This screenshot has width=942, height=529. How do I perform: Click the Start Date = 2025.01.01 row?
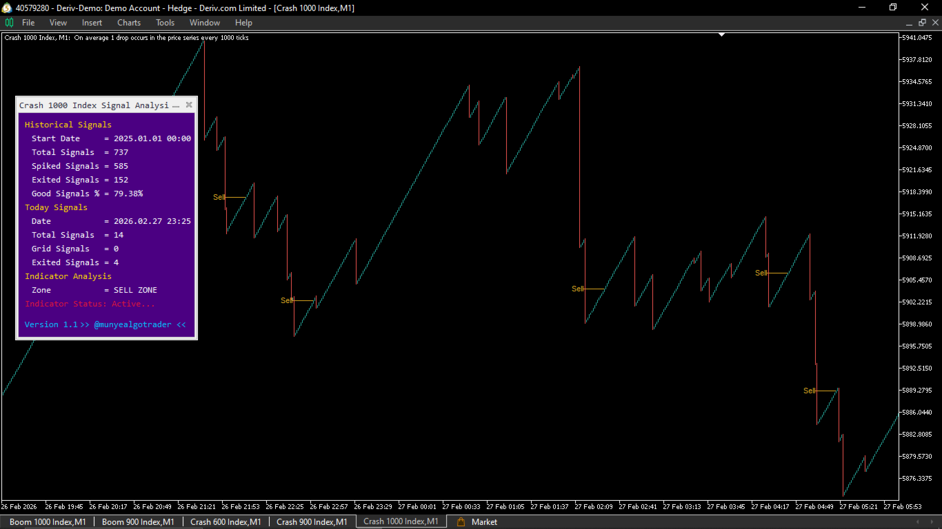click(x=111, y=138)
